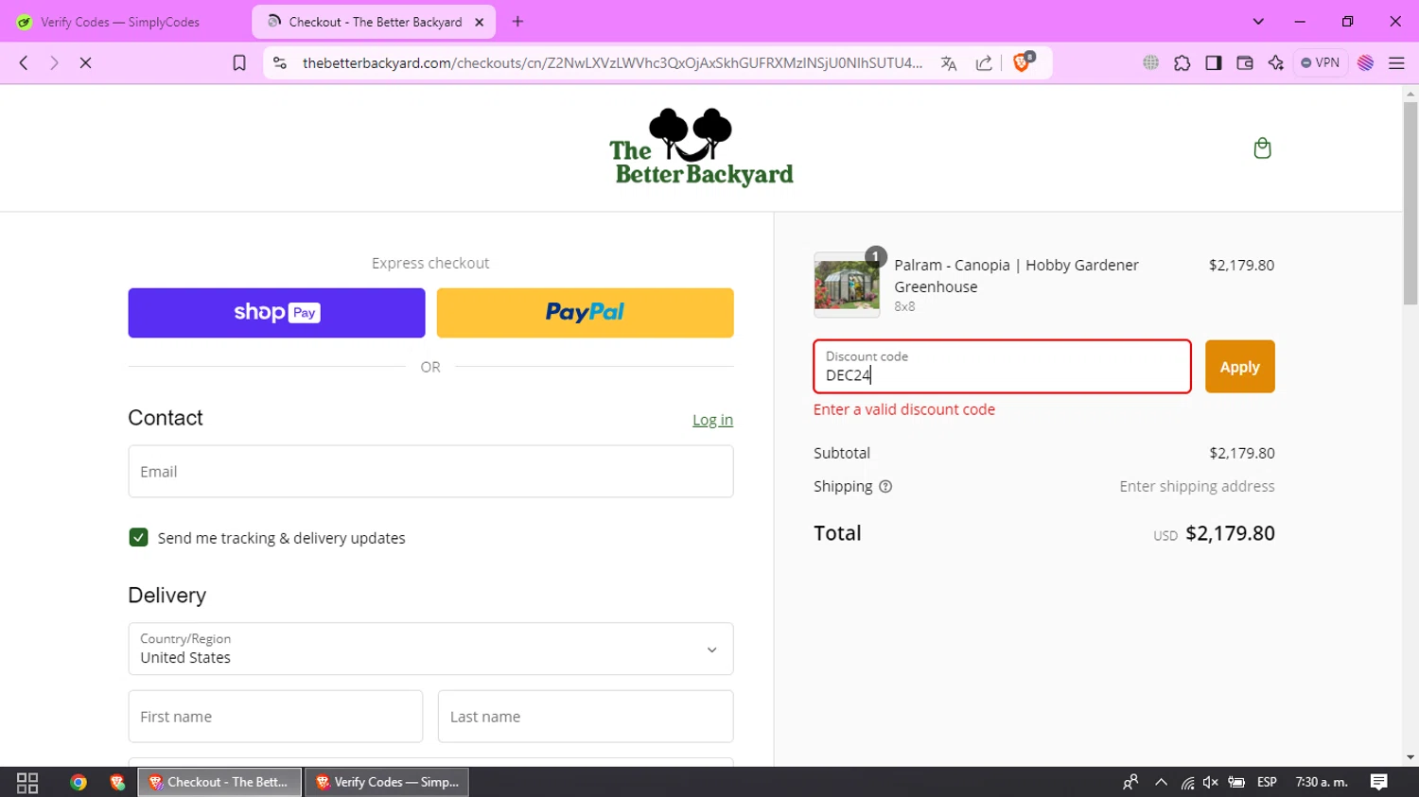Go forward with the forward arrow

pos(54,63)
